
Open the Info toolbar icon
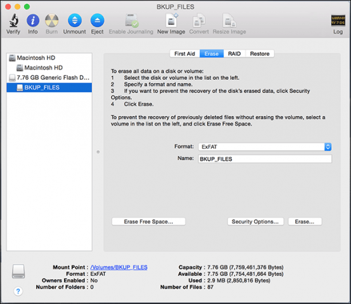coord(33,20)
